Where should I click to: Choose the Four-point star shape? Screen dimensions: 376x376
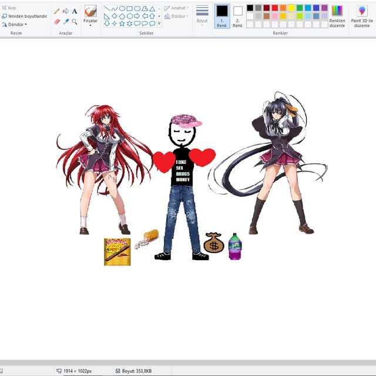[115, 23]
